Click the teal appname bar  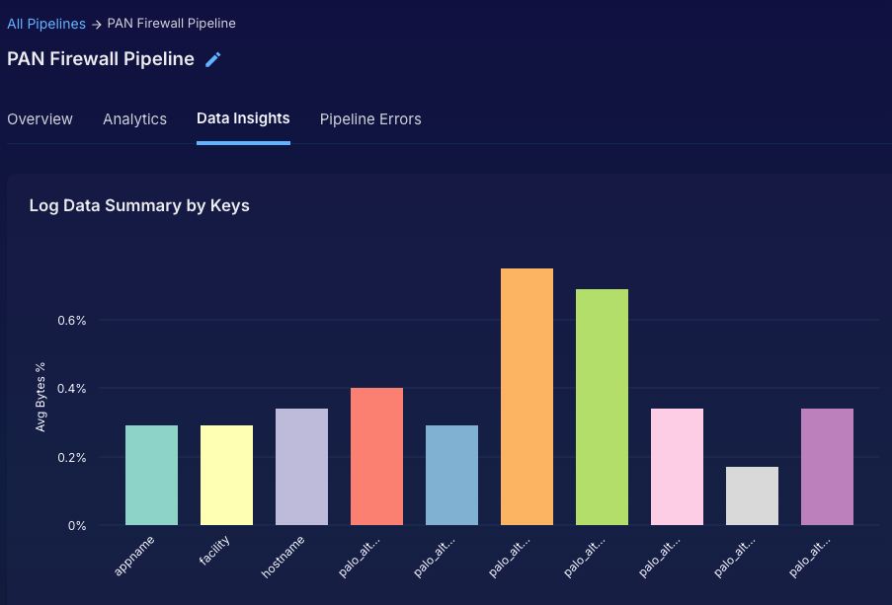(151, 475)
